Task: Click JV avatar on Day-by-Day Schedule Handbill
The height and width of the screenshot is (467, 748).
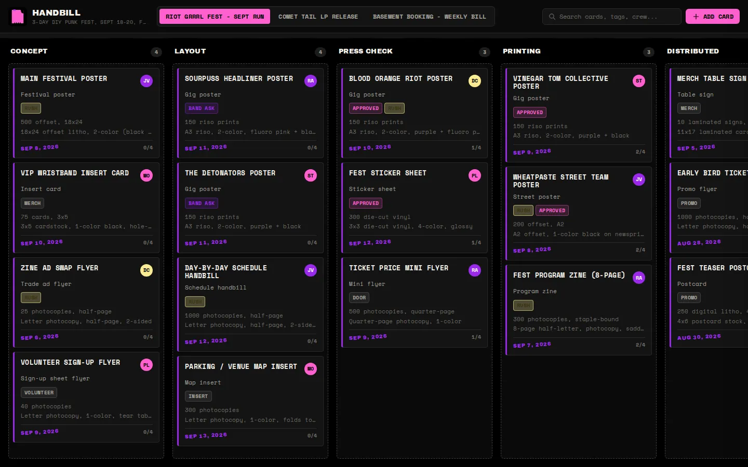Action: [x=311, y=270]
